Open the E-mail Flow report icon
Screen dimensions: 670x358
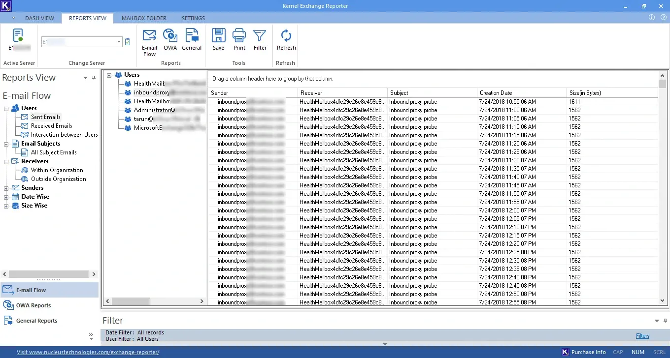[149, 42]
